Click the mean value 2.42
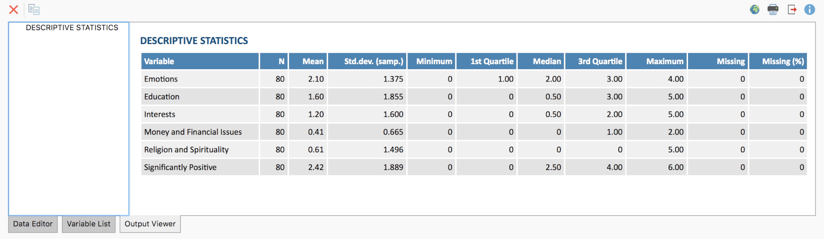This screenshot has width=824, height=239. pos(316,167)
